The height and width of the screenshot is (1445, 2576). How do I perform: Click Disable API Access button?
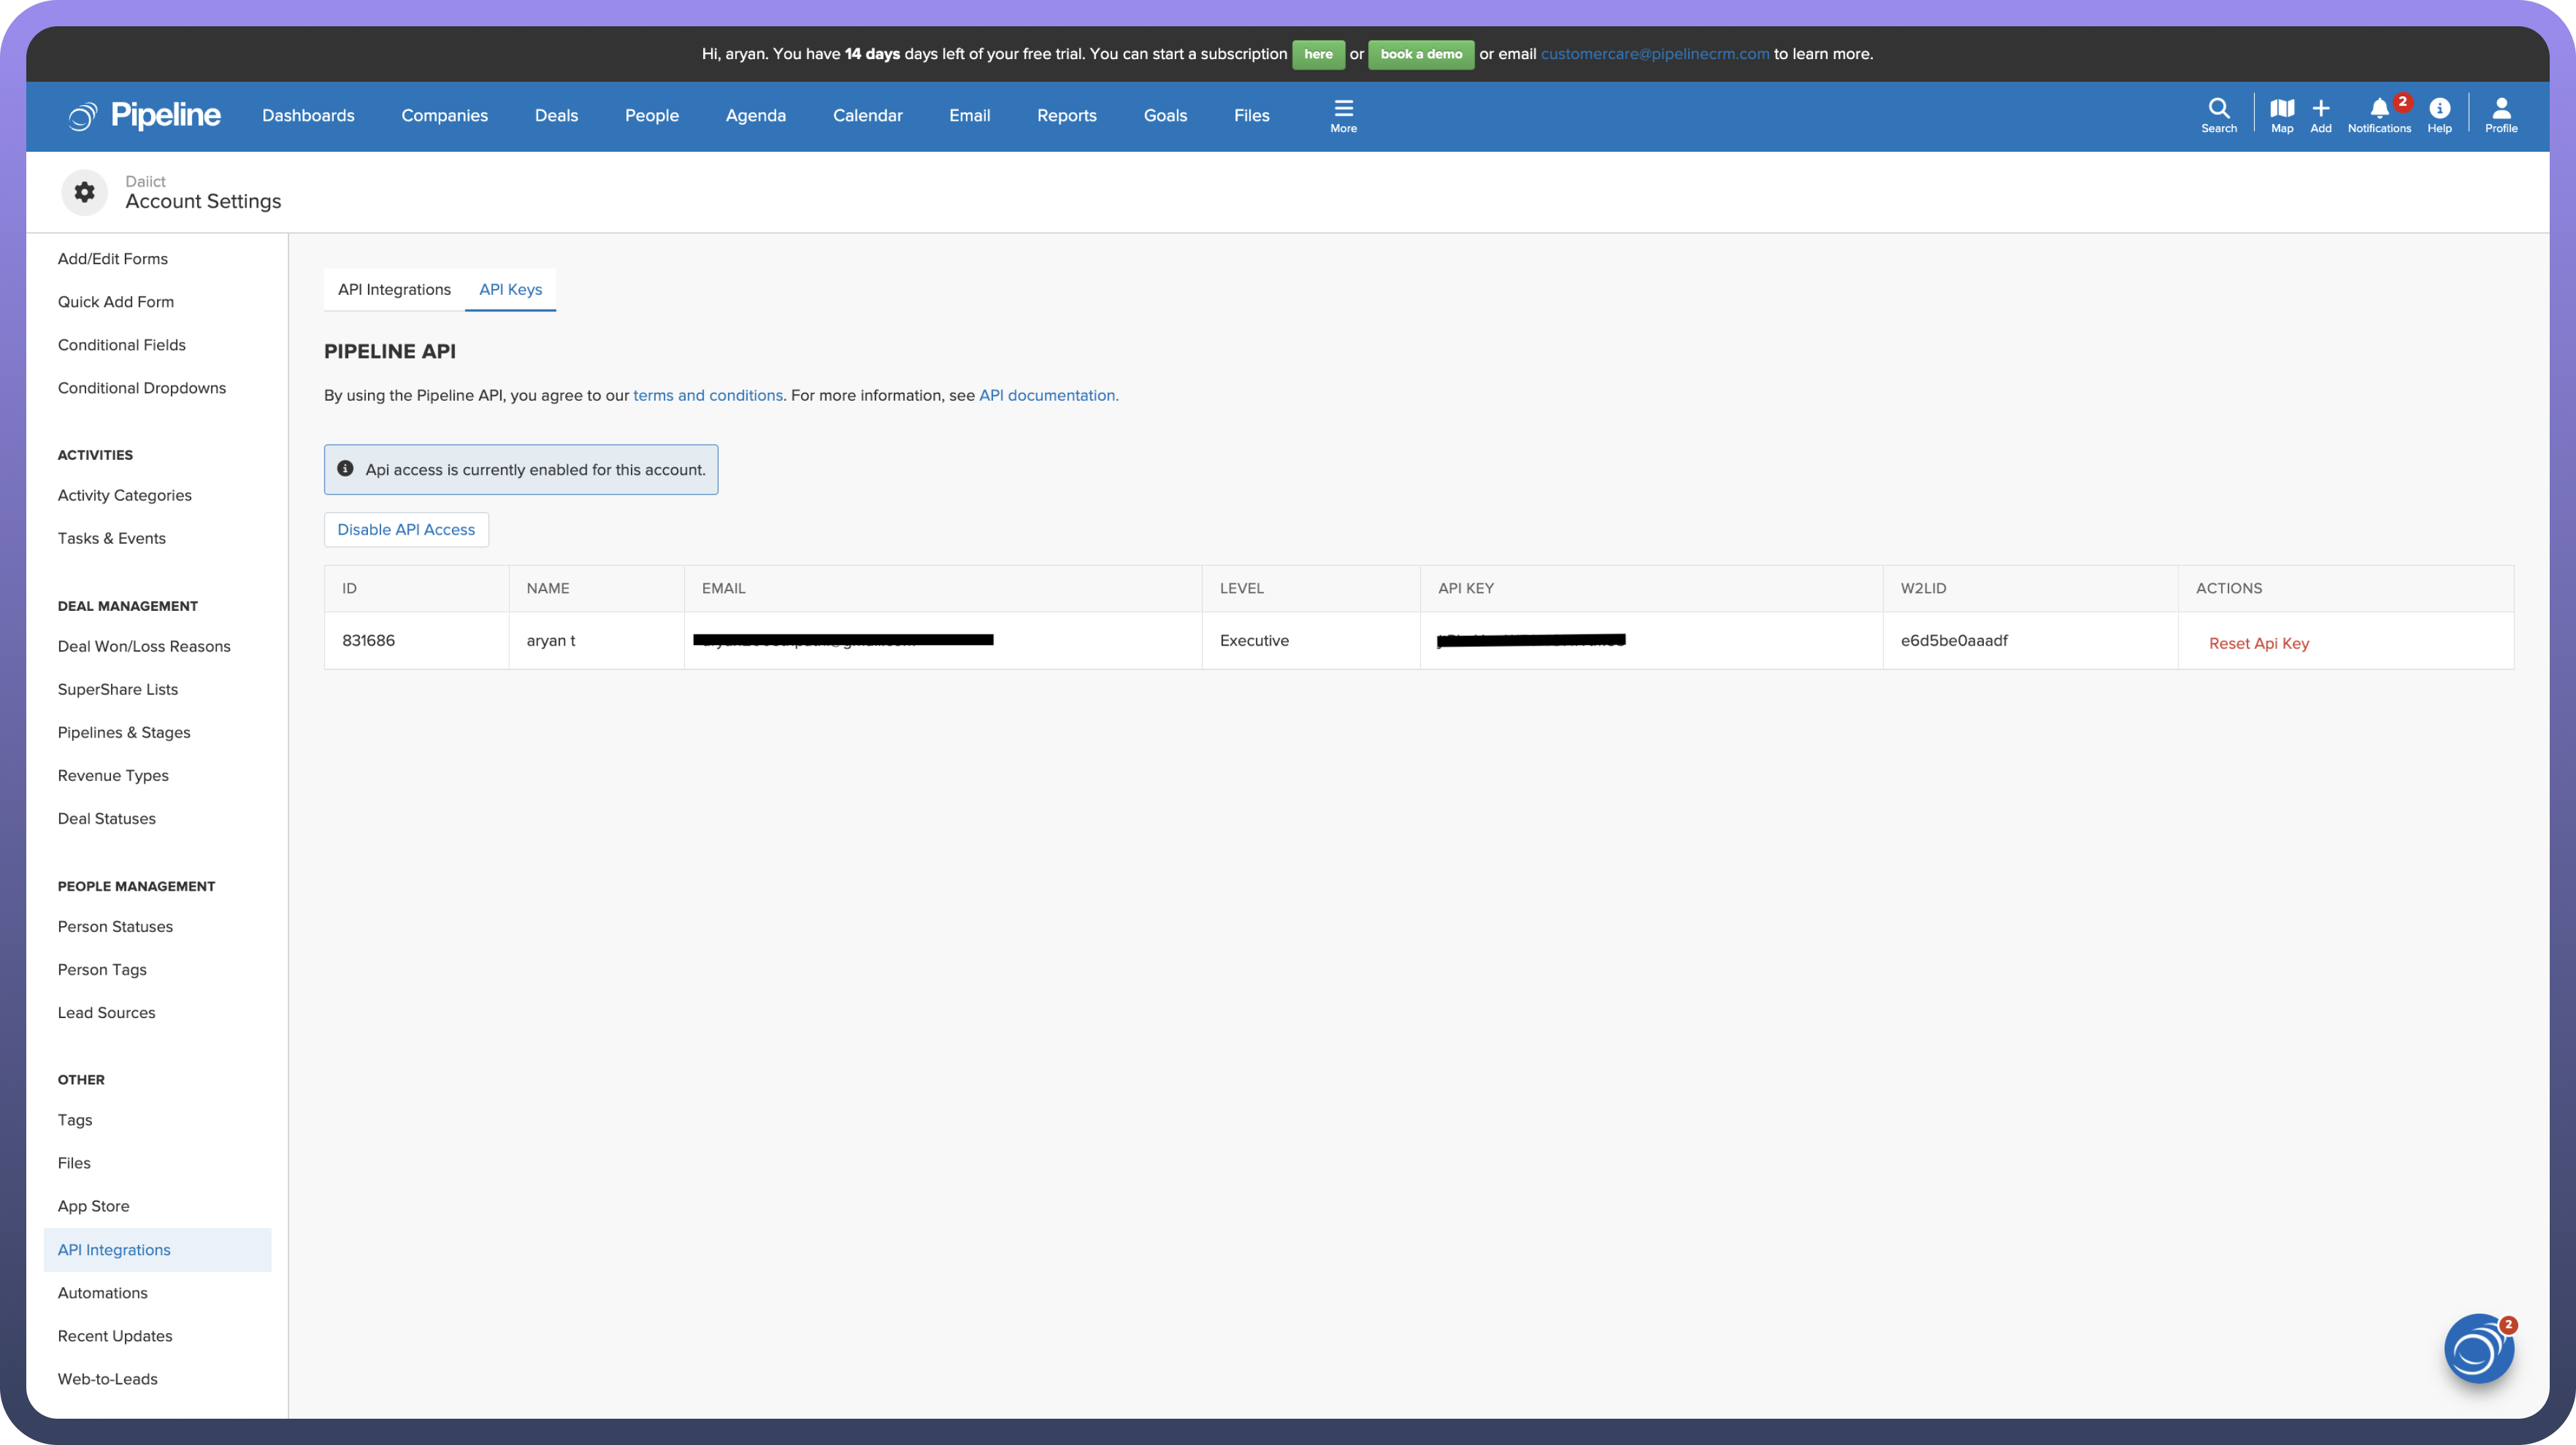pyautogui.click(x=406, y=529)
